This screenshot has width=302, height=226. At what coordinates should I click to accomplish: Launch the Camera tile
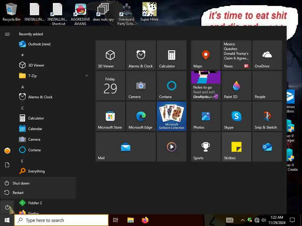pos(141,86)
